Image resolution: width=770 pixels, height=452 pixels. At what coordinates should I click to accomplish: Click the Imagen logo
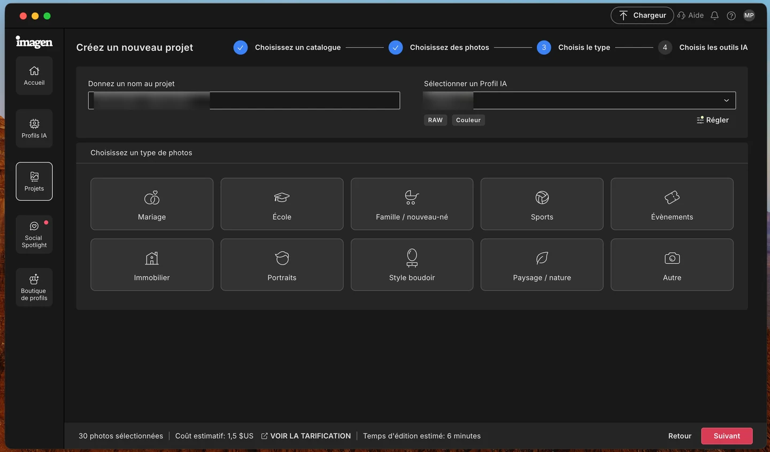pos(34,42)
